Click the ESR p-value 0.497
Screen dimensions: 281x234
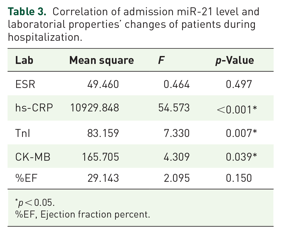pos(239,84)
